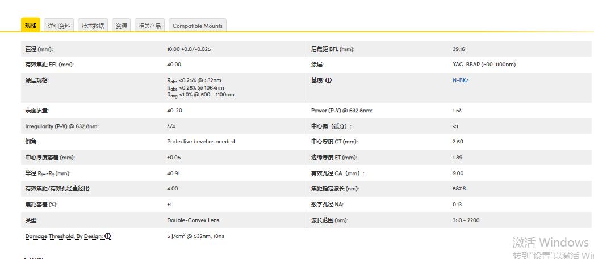594x259 pixels.
Task: Click the Double-Convex Lens type value
Action: click(193, 220)
